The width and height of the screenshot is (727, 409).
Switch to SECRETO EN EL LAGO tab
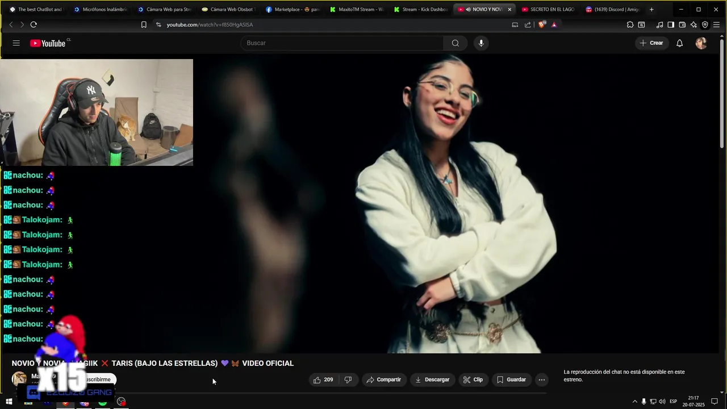tap(548, 9)
